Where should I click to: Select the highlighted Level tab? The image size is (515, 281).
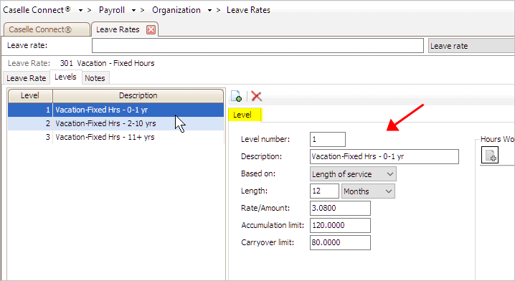coord(245,115)
